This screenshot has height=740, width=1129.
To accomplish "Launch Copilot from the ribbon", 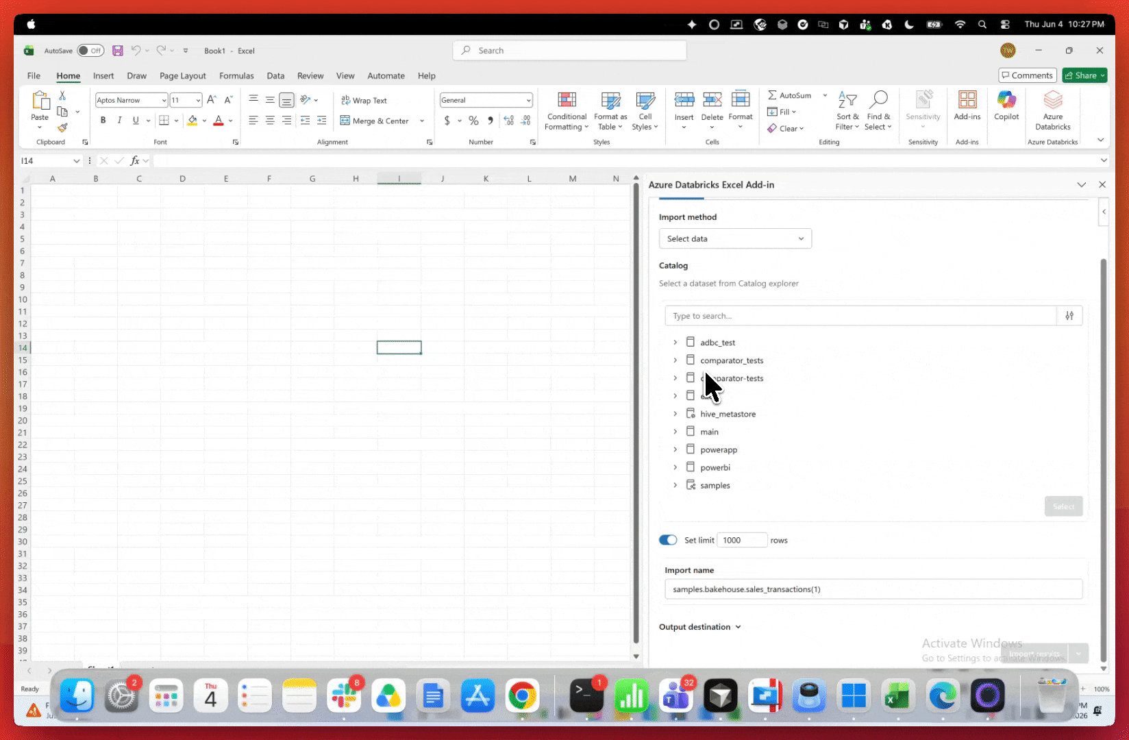I will pos(1006,106).
